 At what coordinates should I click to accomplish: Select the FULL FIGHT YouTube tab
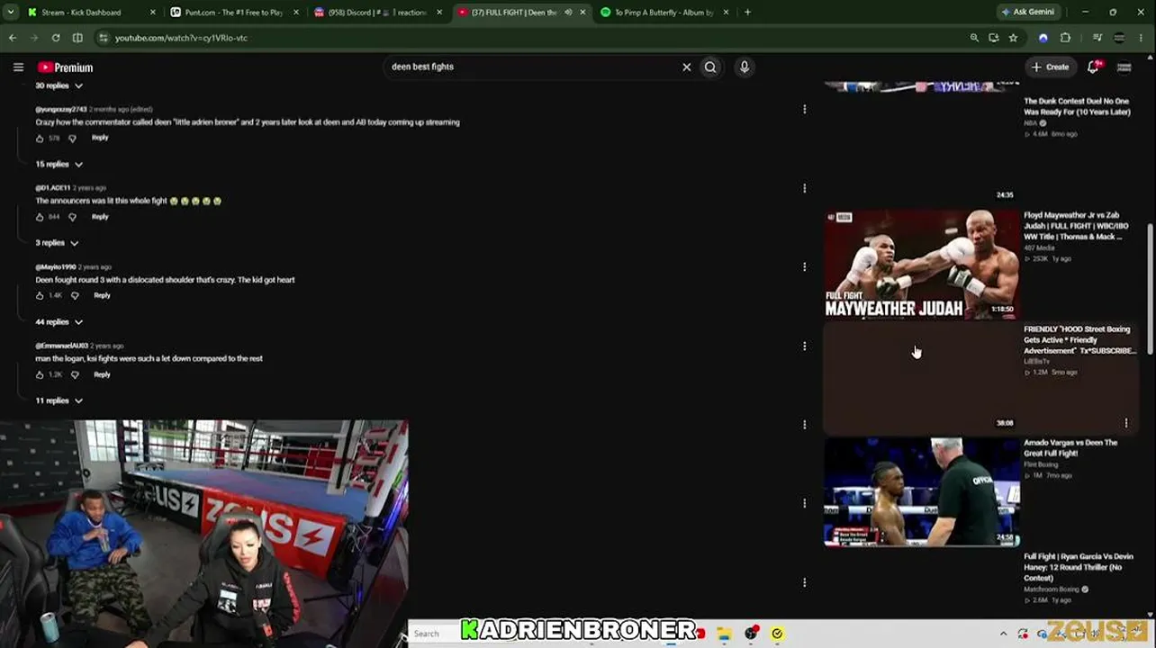pyautogui.click(x=520, y=13)
